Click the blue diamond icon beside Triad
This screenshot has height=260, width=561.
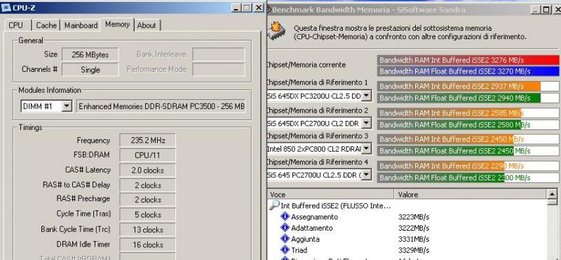click(x=285, y=250)
